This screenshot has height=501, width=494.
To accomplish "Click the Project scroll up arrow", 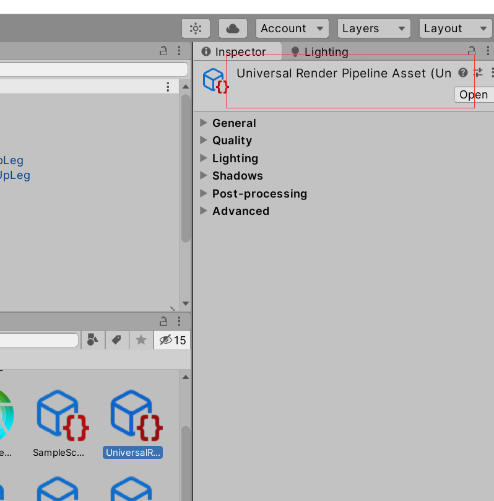I will (x=186, y=377).
